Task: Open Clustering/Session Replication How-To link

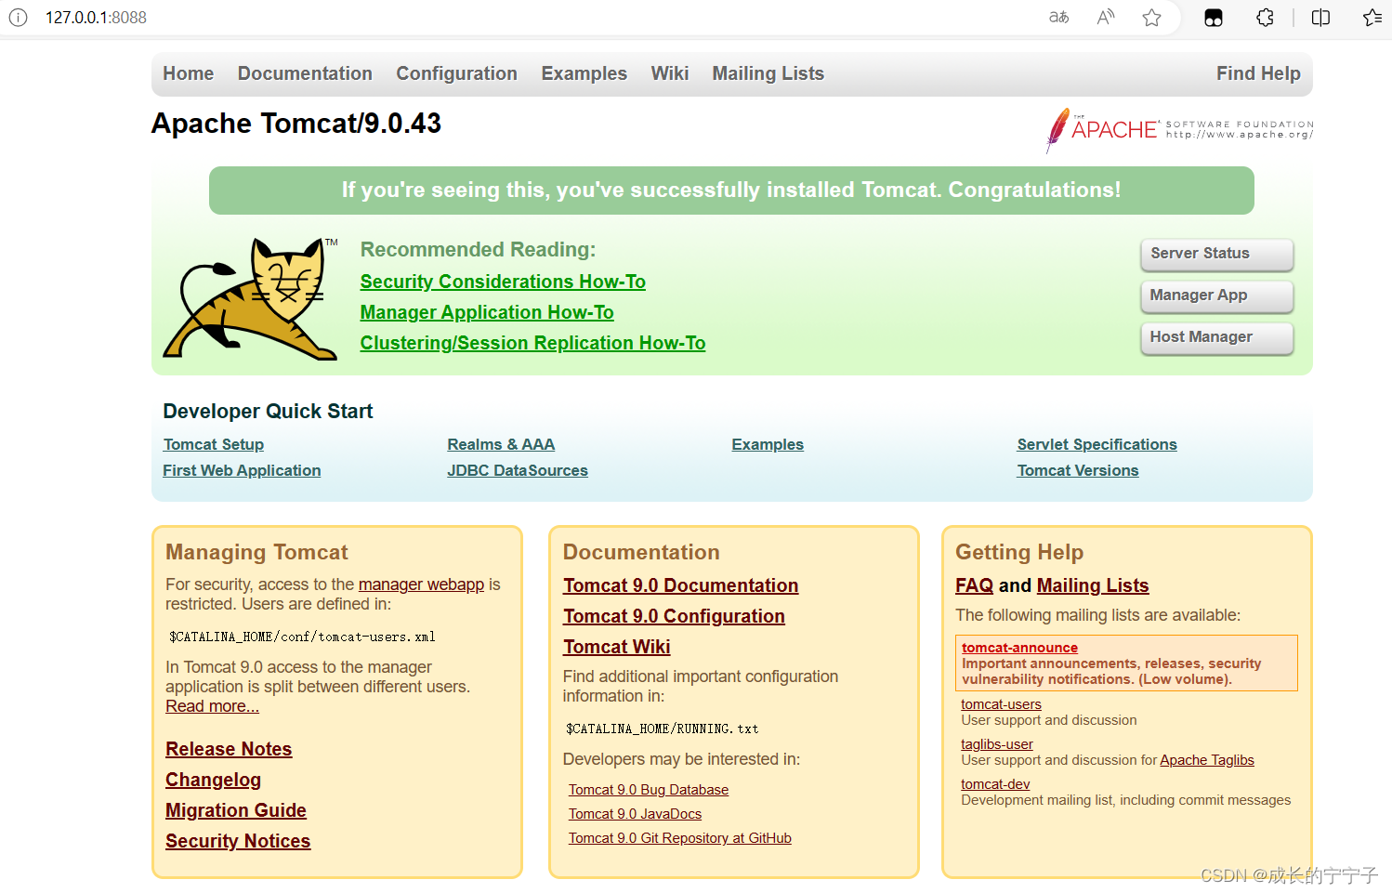Action: (x=532, y=343)
